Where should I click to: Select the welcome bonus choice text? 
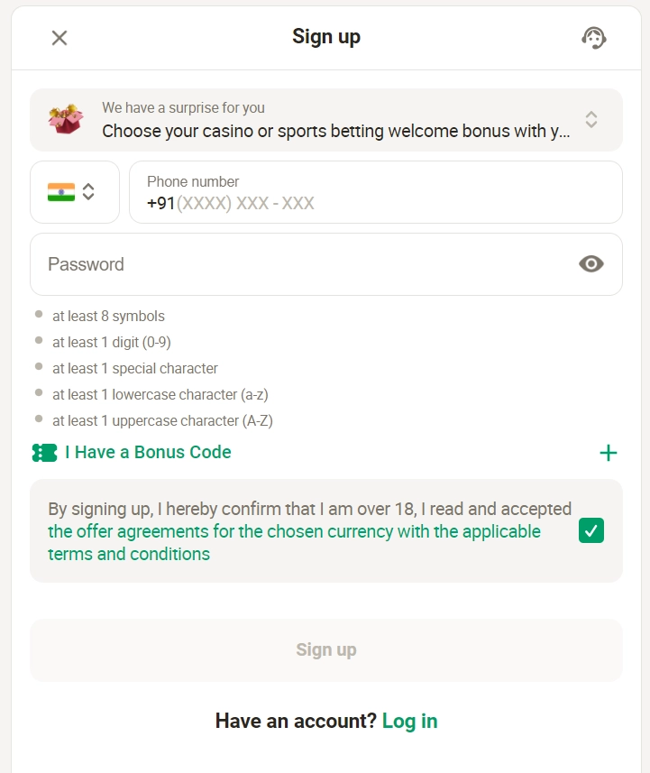336,131
